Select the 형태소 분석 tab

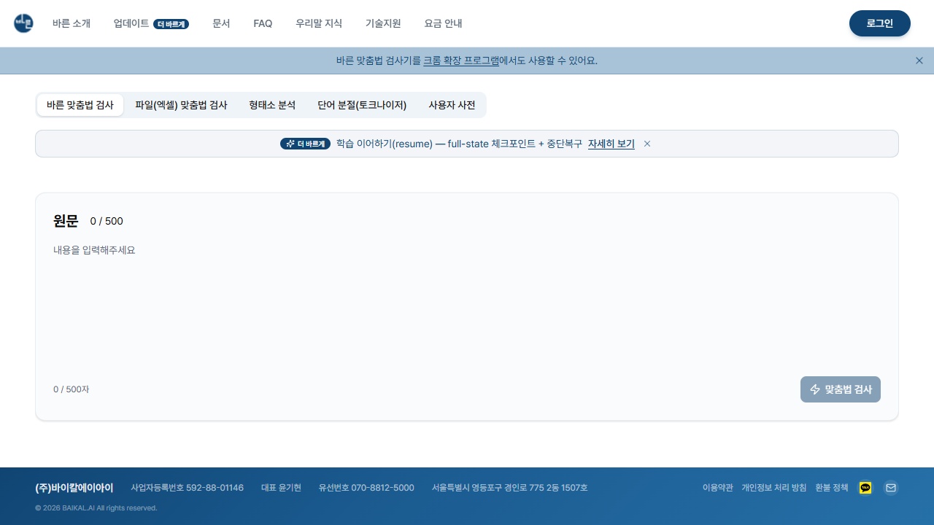coord(272,105)
